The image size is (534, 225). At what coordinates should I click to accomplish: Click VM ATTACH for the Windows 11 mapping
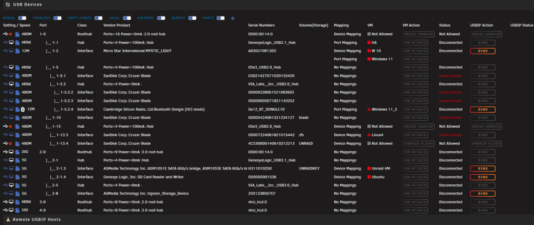point(415,59)
